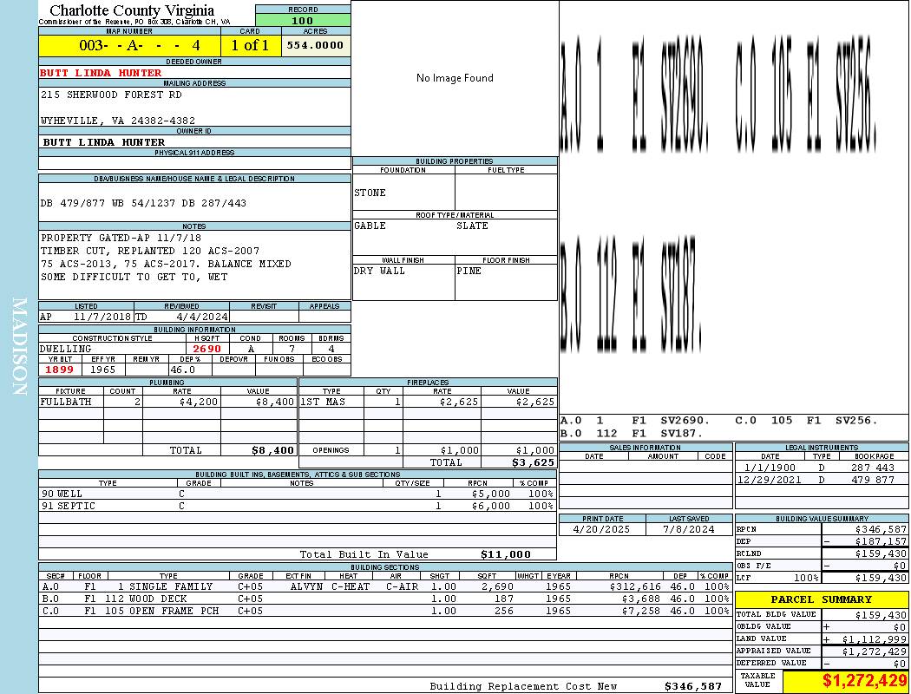This screenshot has height=694, width=911.
Task: Click APPRAISED VALUE $1,272,429
Action: (x=874, y=651)
